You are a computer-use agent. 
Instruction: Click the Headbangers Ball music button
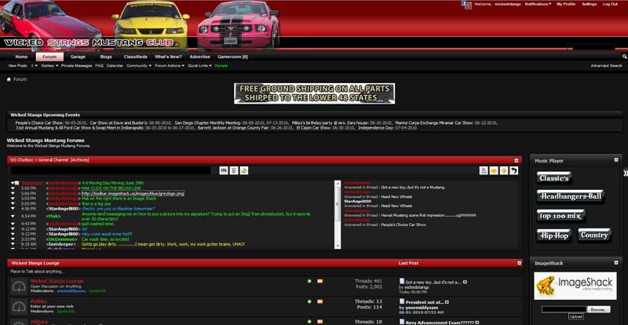click(x=571, y=196)
